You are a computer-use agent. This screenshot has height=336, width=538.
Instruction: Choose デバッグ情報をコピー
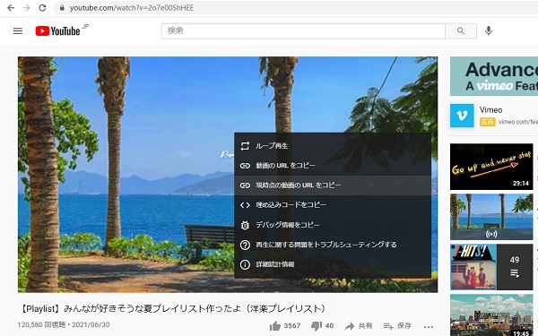[333, 225]
